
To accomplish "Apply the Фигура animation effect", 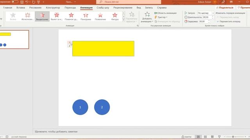I will point(115,16).
